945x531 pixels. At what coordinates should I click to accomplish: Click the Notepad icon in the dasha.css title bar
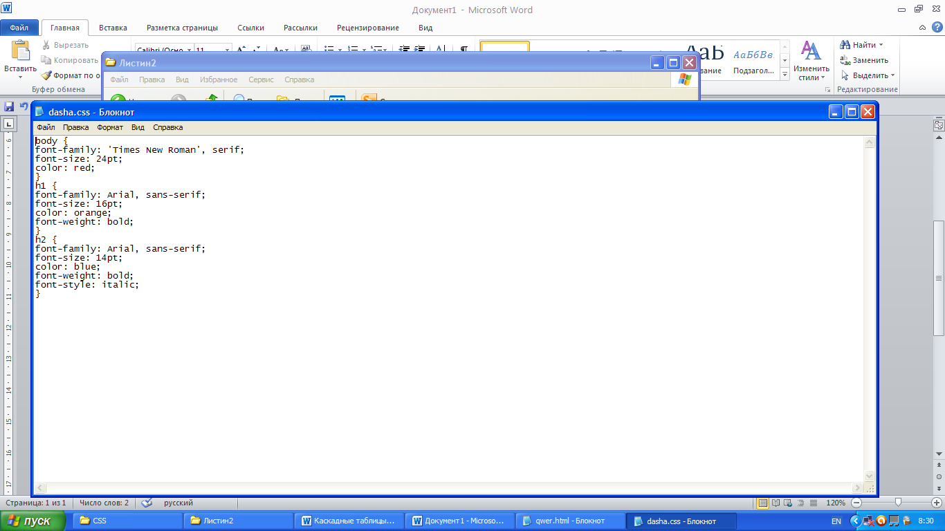click(x=40, y=112)
